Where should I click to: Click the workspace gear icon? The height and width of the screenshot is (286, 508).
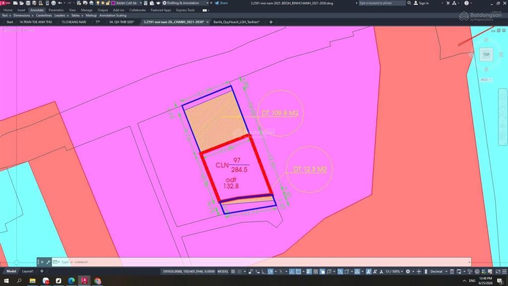[164, 3]
